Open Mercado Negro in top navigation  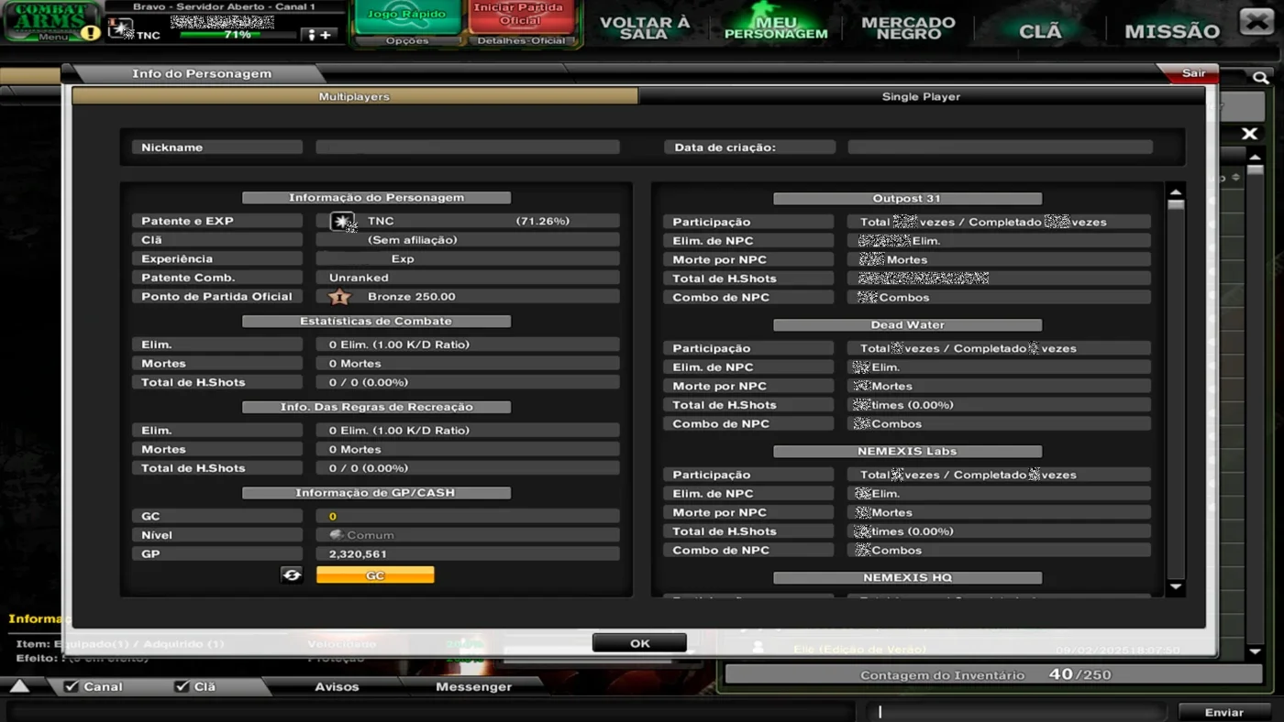[x=908, y=28]
